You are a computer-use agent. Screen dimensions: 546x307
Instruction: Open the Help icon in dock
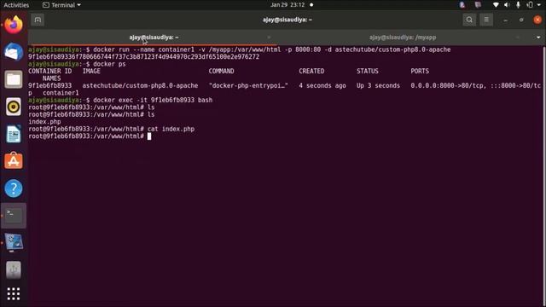point(14,188)
